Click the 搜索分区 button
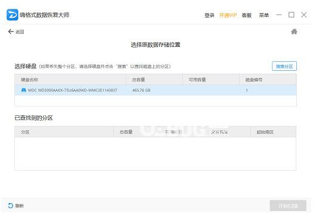The height and width of the screenshot is (217, 316). 284,66
